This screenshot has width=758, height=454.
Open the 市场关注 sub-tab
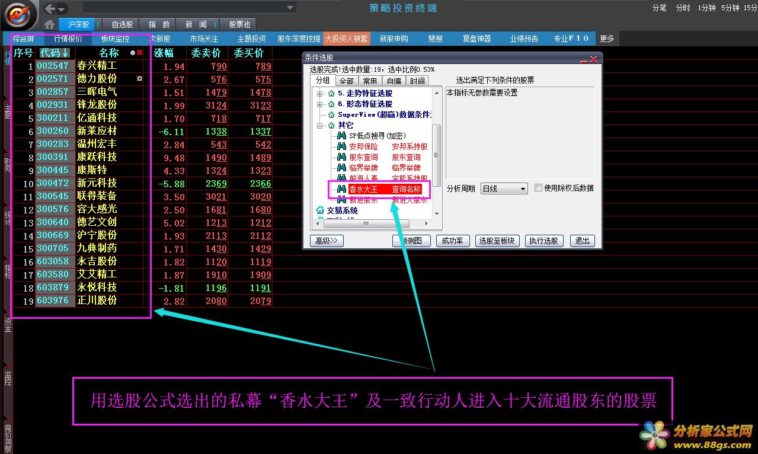point(204,39)
